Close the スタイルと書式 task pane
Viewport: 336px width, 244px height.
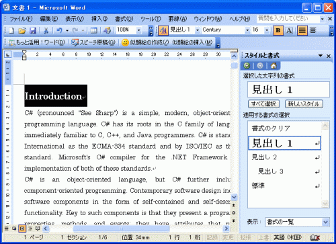pyautogui.click(x=329, y=56)
